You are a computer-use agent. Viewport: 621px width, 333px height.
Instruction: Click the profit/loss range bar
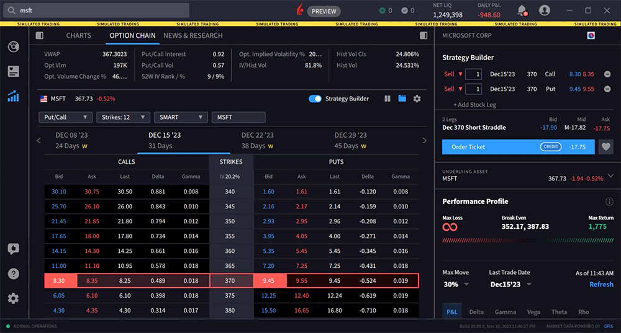[528, 240]
